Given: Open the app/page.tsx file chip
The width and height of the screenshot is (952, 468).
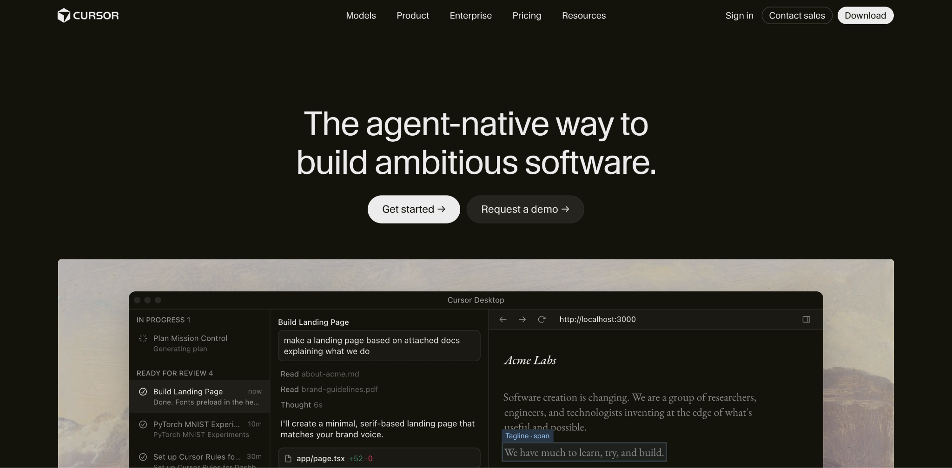Looking at the screenshot, I should (x=379, y=458).
